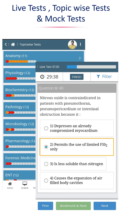Open the Physiology (12) topic row

pyautogui.click(x=20, y=75)
